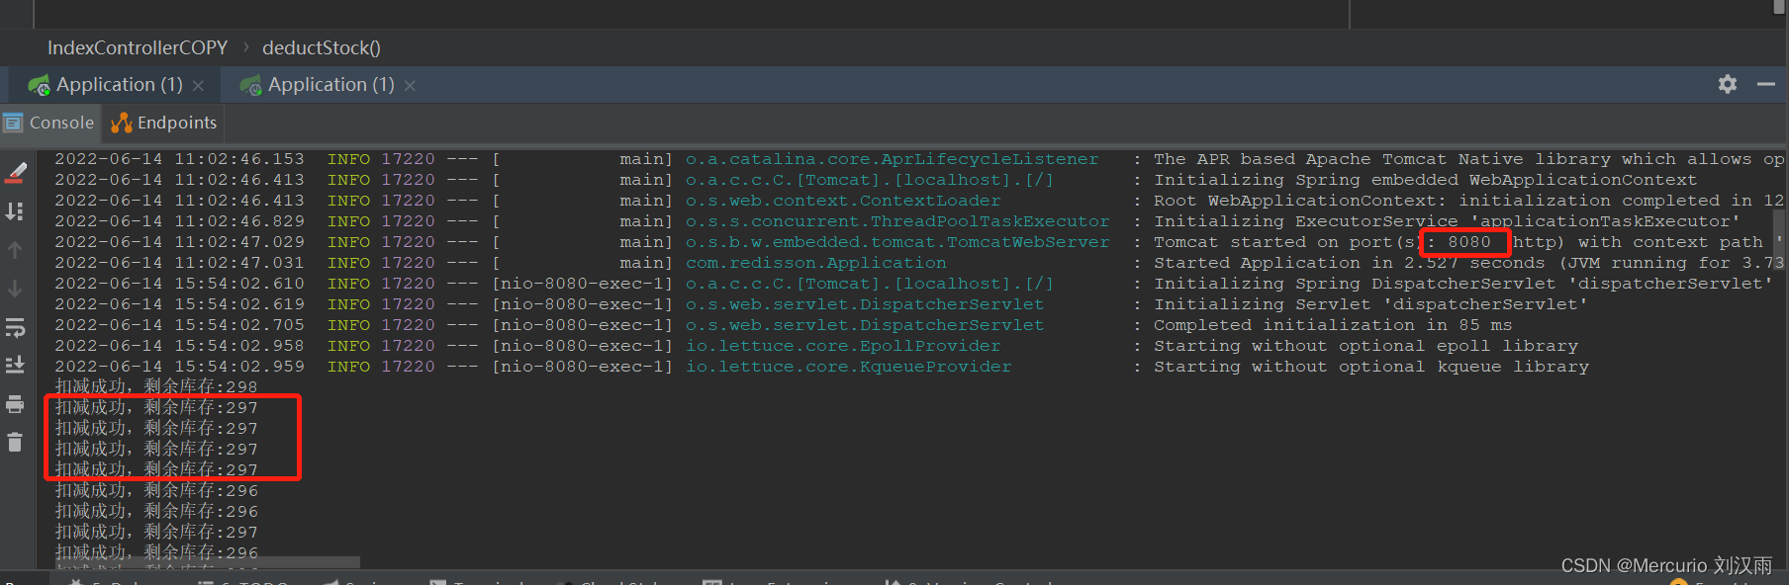
Task: Click timestamp 15:54:02.705 in the log
Action: point(239,325)
